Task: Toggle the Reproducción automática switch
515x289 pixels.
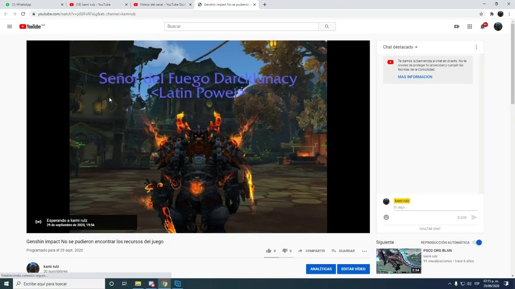Action: point(477,242)
